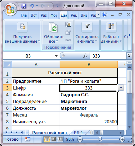
Task: Select the Шифр label cell
Action: pos(36,88)
